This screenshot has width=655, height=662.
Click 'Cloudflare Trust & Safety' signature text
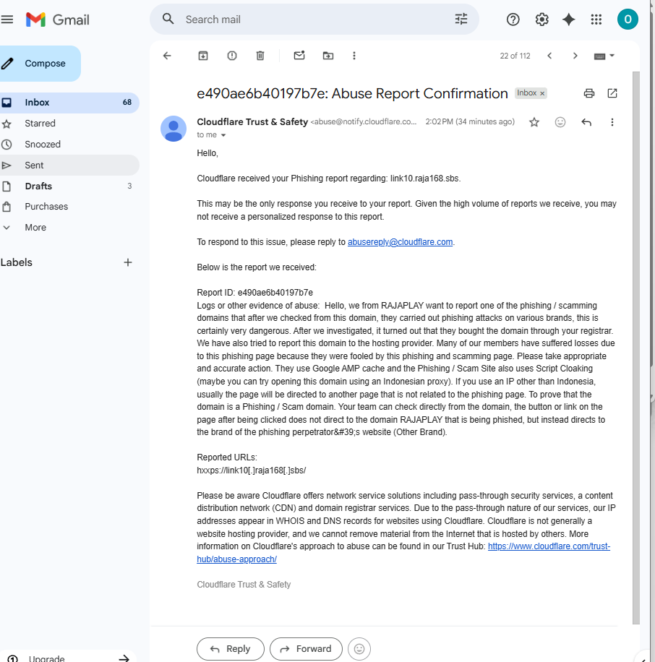[x=244, y=585]
